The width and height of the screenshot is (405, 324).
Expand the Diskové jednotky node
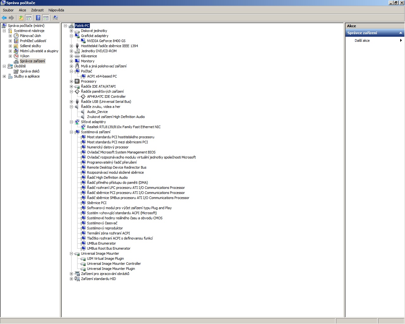pos(71,31)
